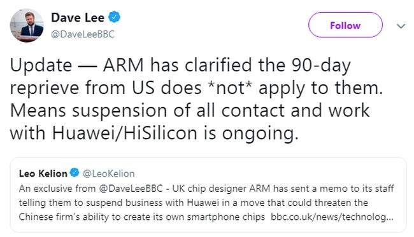Image resolution: width=414 pixels, height=237 pixels.
Task: Click the 90-day text in tweet
Action: pyautogui.click(x=321, y=65)
